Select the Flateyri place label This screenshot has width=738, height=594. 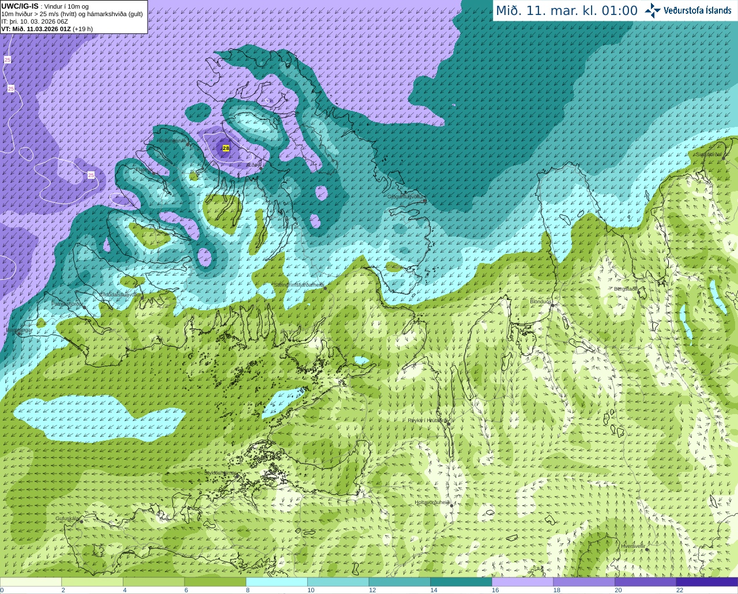(x=144, y=170)
